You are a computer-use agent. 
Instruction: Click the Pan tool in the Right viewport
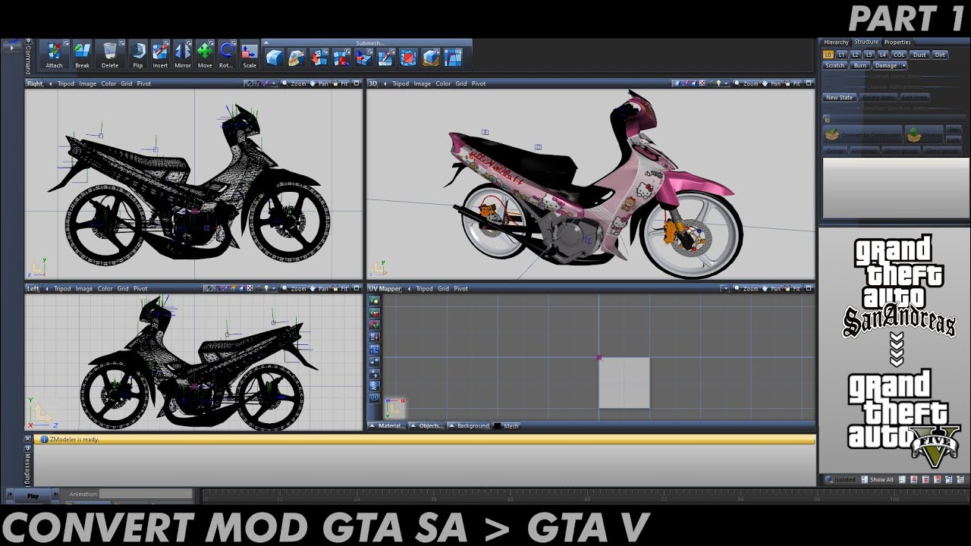[x=319, y=83]
